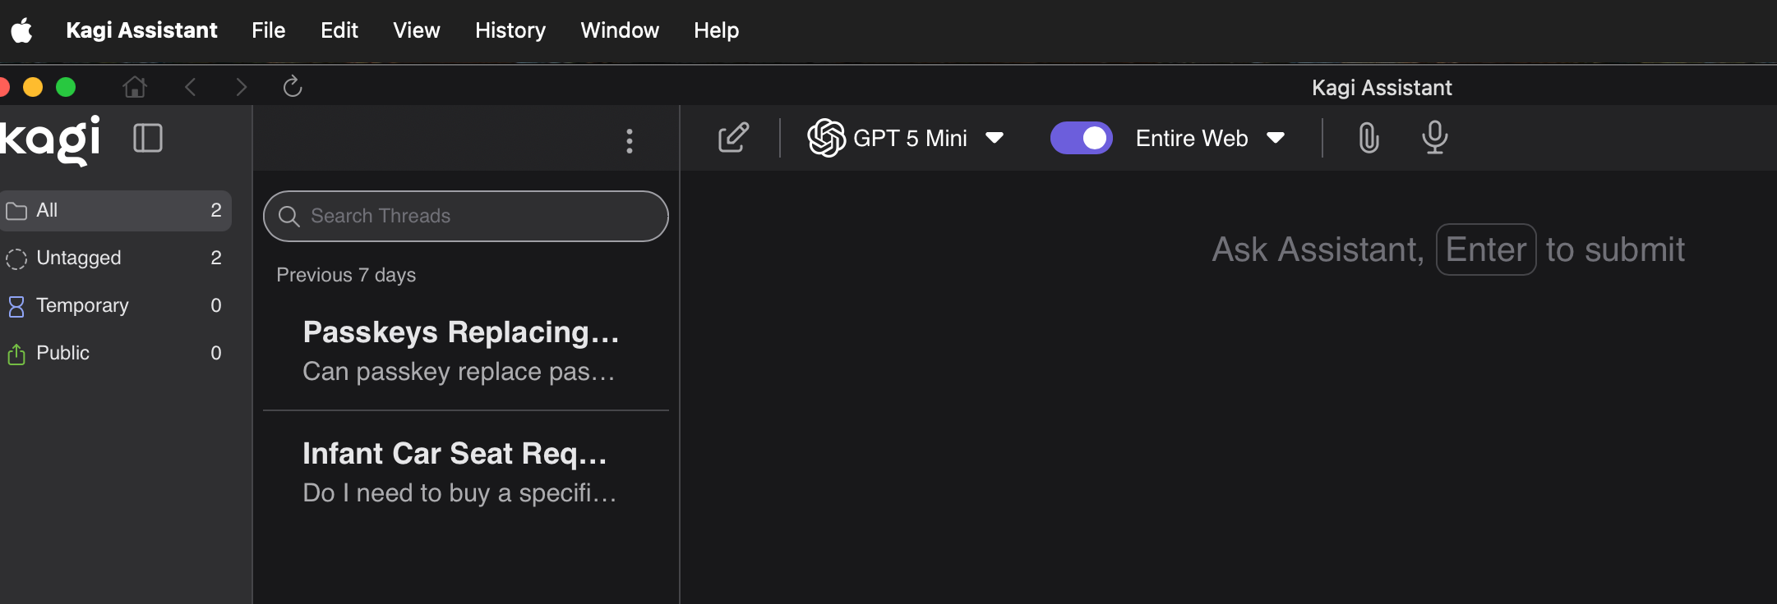Click the home icon in the toolbar
Viewport: 1777px width, 604px height.
(x=135, y=86)
